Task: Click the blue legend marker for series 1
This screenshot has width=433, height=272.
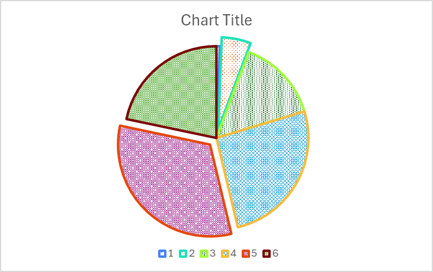Action: pos(162,254)
